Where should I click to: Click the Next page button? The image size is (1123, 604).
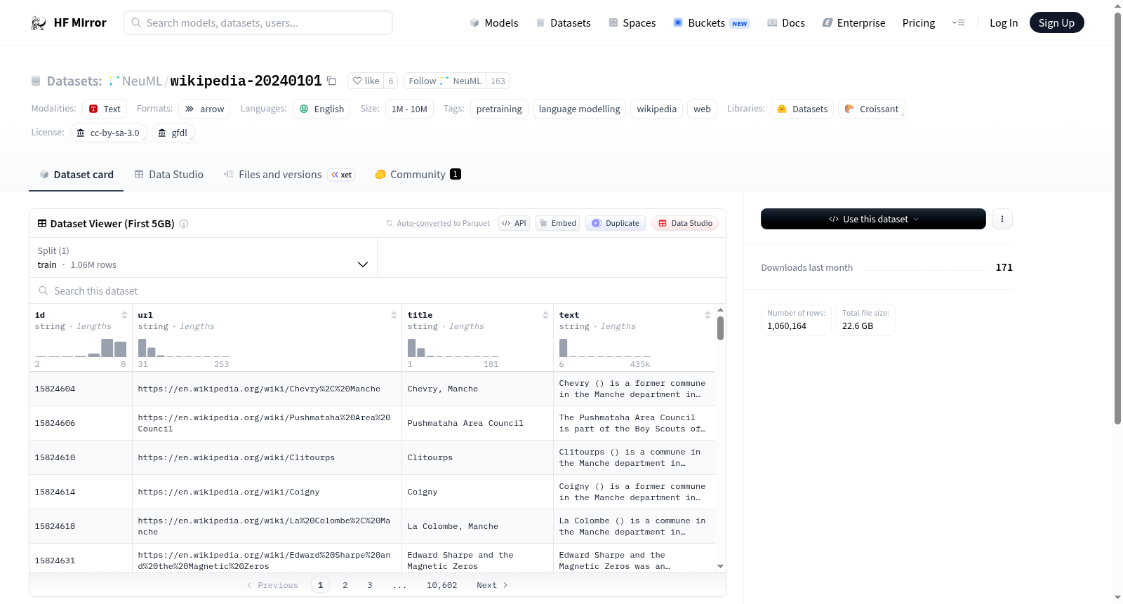pos(492,585)
